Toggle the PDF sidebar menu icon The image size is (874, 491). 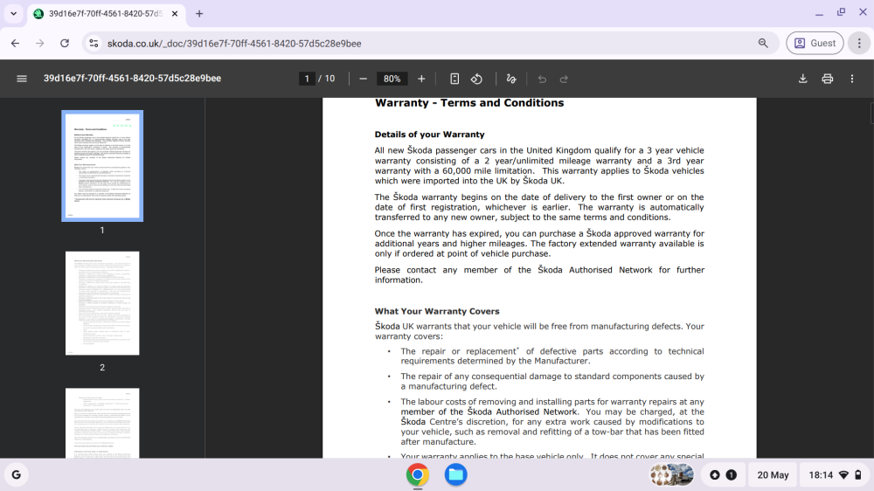(x=22, y=79)
